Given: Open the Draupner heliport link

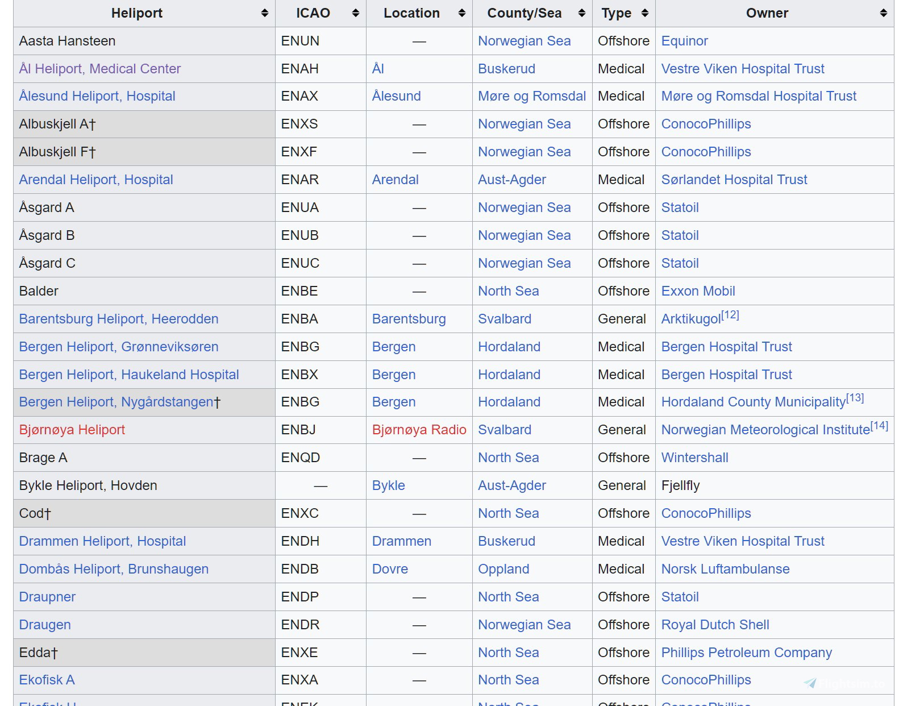Looking at the screenshot, I should pyautogui.click(x=47, y=597).
